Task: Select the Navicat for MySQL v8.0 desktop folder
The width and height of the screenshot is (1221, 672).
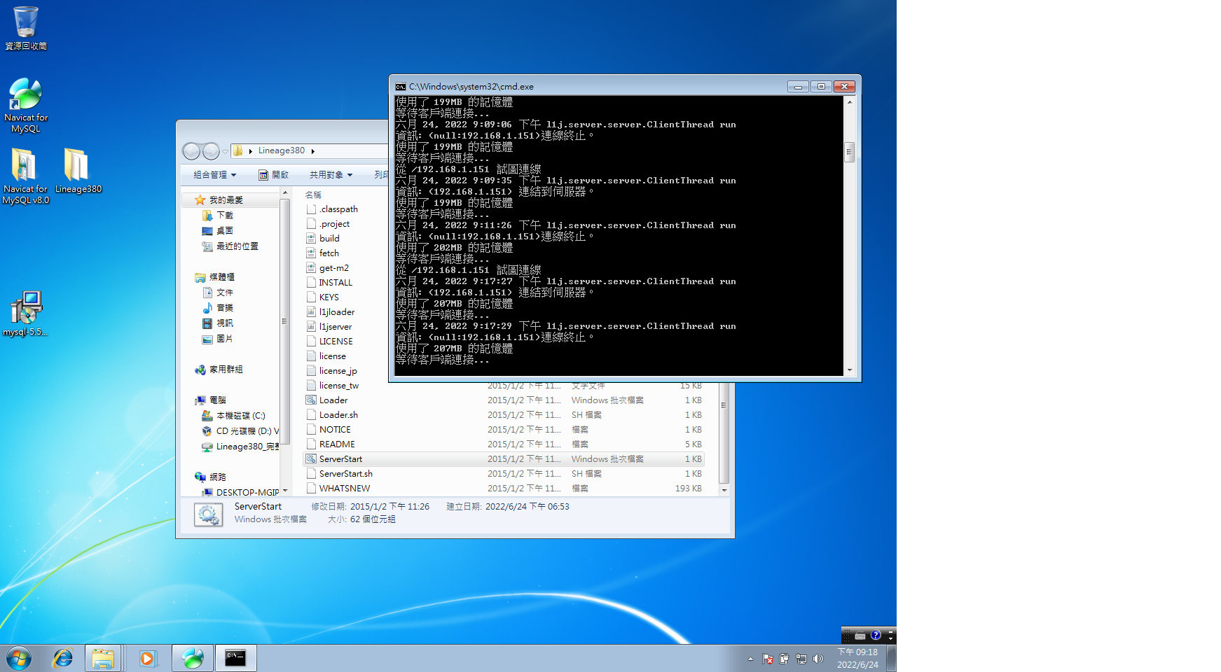Action: (25, 176)
